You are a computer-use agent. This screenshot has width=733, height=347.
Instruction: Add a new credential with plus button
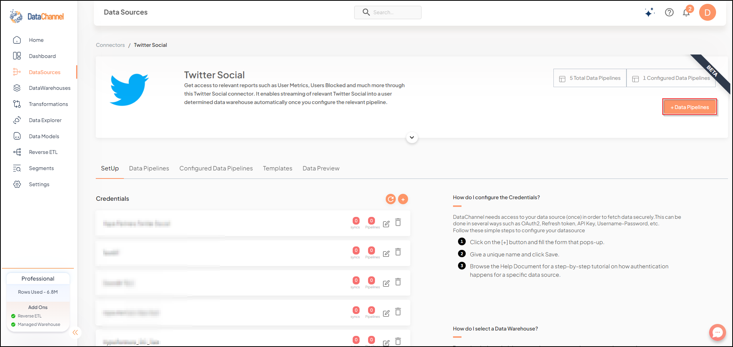pyautogui.click(x=403, y=199)
